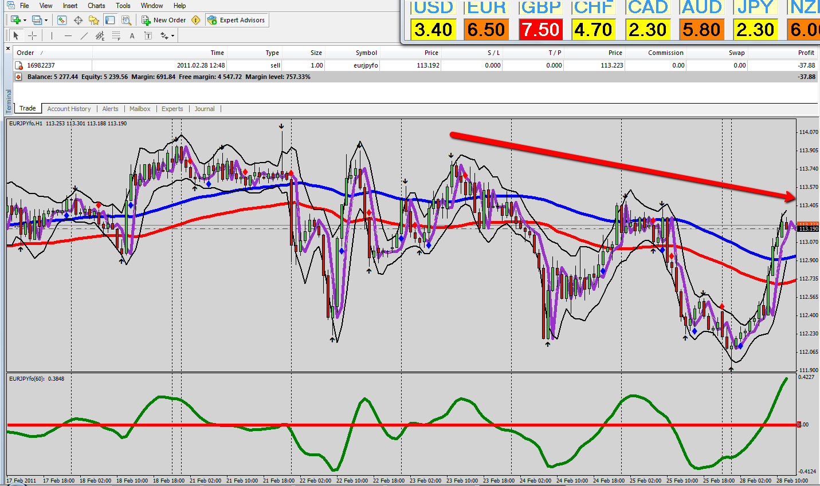820x486 pixels.
Task: Open the Charts menu
Action: pos(96,6)
